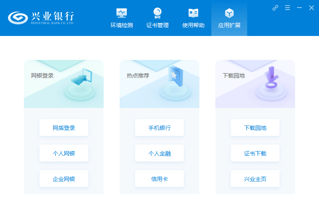The image size is (319, 213).
Task: Open 手机银行 page
Action: pos(159,127)
